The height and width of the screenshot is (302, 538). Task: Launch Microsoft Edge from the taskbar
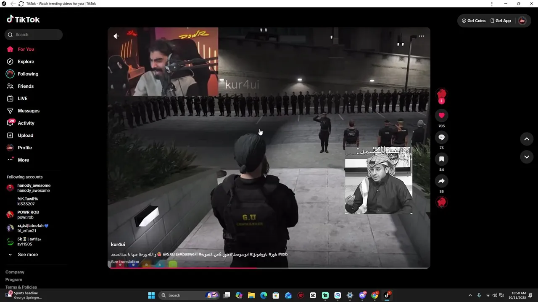point(264,295)
